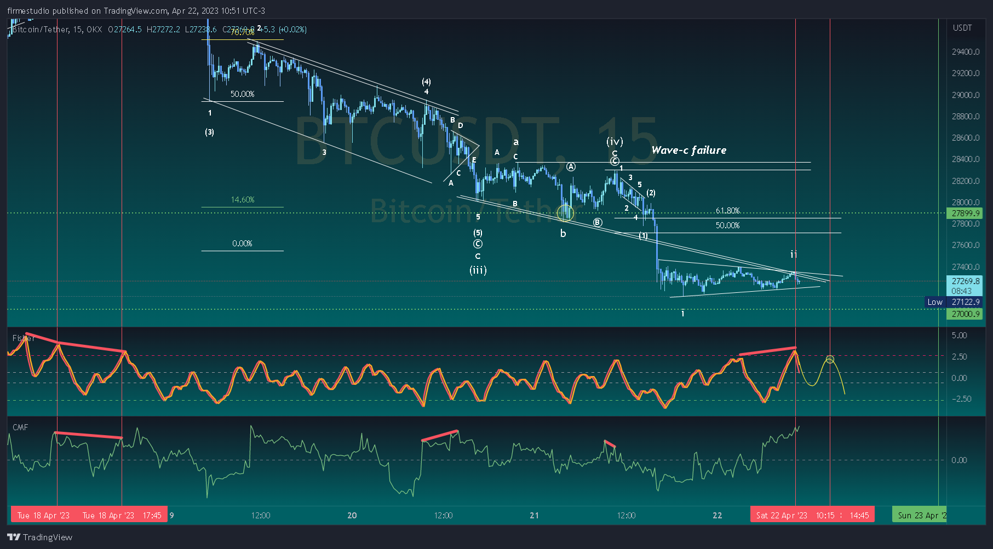The width and height of the screenshot is (993, 549).
Task: Select the Sat 22 Apr '23 10:15 time marker
Action: point(795,515)
